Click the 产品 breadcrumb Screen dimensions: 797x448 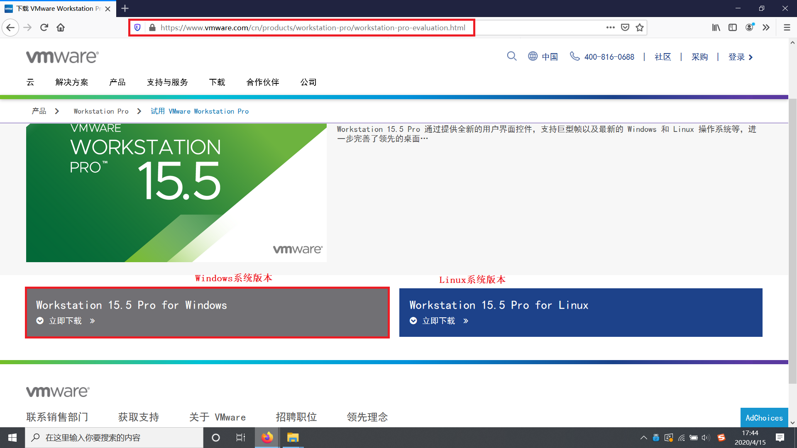click(x=39, y=111)
